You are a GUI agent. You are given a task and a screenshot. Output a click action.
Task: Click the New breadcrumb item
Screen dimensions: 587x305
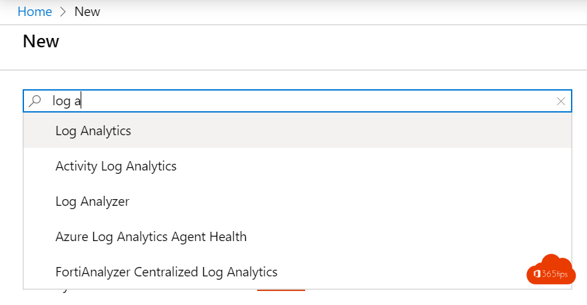tap(87, 12)
